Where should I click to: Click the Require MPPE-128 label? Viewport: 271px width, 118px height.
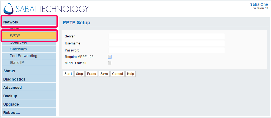coord(79,57)
